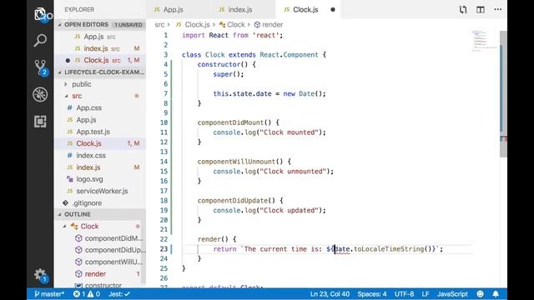Click componentWillUnmount on line 14

[x=236, y=162]
